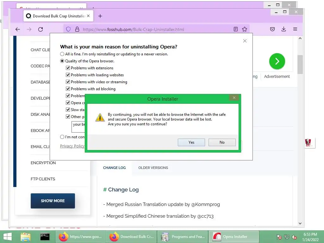Viewport: 324px width, 243px height.
Task: Select 'All is fine' reinstalling radio option
Action: click(x=62, y=54)
